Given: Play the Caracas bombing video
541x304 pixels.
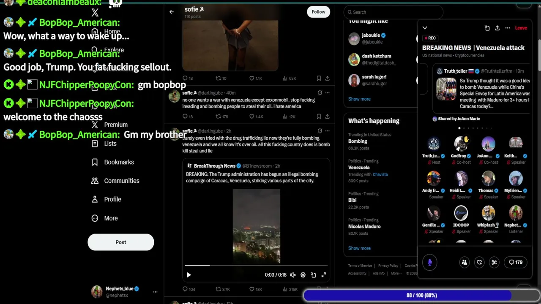Looking at the screenshot, I should point(189,275).
